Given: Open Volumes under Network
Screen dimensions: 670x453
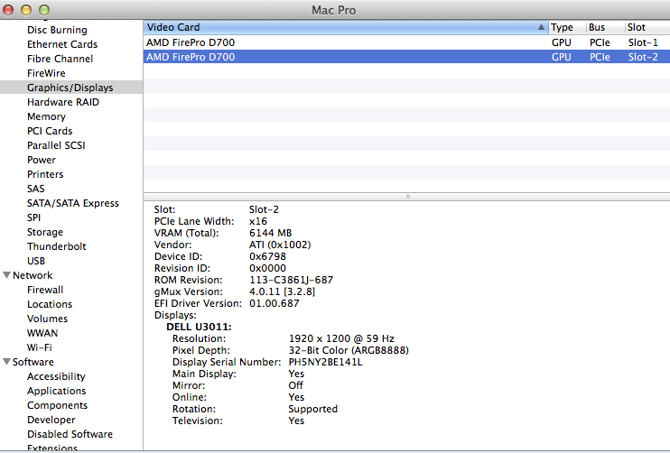Looking at the screenshot, I should coord(47,319).
